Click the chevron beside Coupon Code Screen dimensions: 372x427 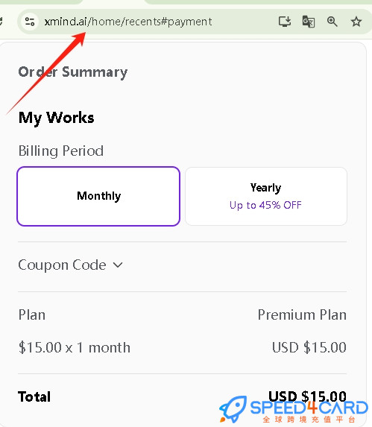[118, 265]
